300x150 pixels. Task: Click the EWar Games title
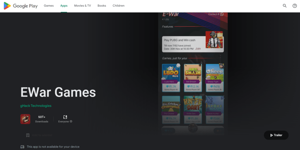point(58,92)
